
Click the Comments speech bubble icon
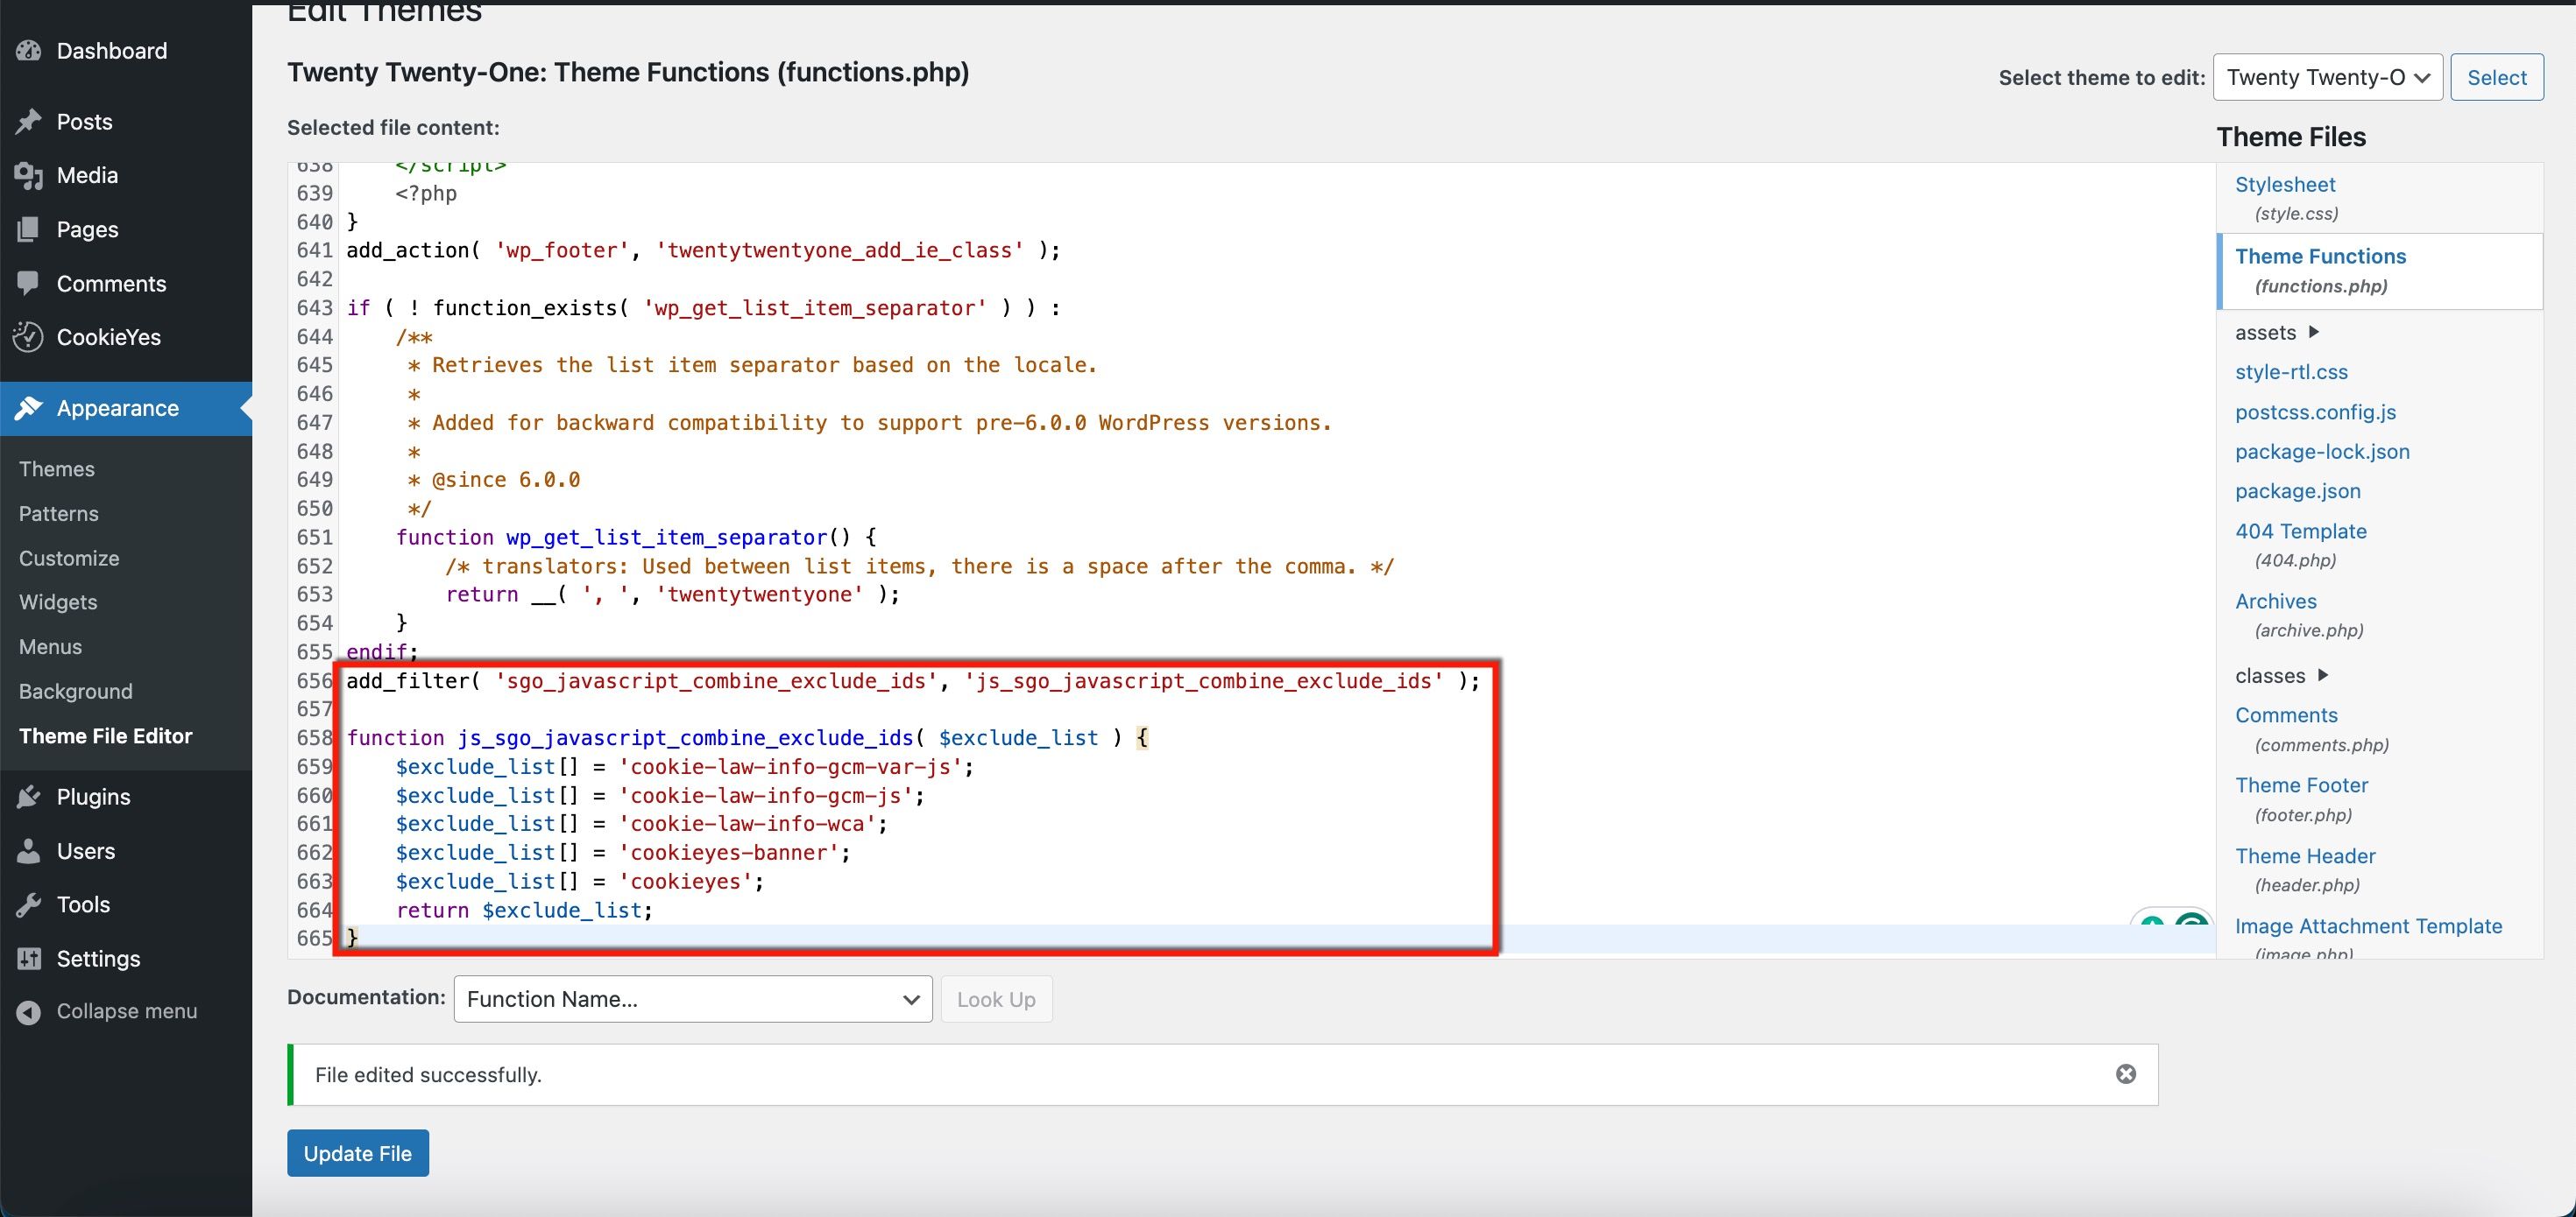[29, 284]
